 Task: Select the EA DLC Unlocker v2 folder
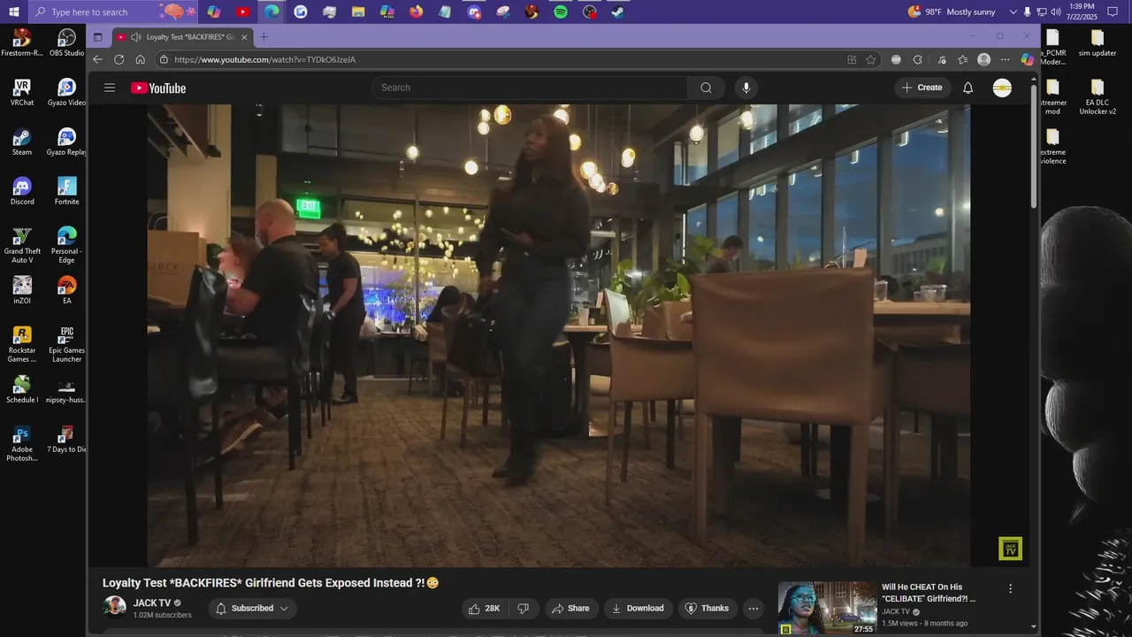pyautogui.click(x=1098, y=96)
